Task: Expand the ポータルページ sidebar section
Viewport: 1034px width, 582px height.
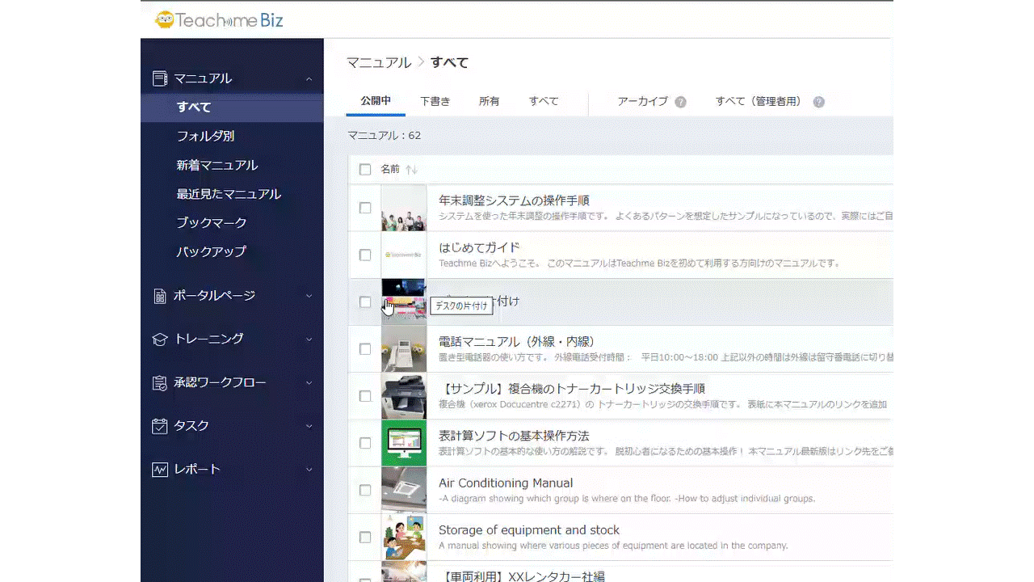Action: [x=309, y=296]
